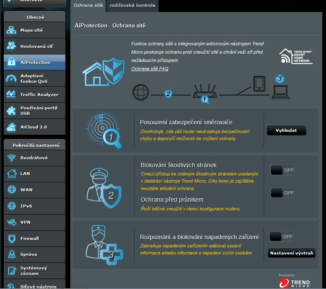
Task: Switch to rodičovská kontrola tab
Action: click(x=132, y=5)
